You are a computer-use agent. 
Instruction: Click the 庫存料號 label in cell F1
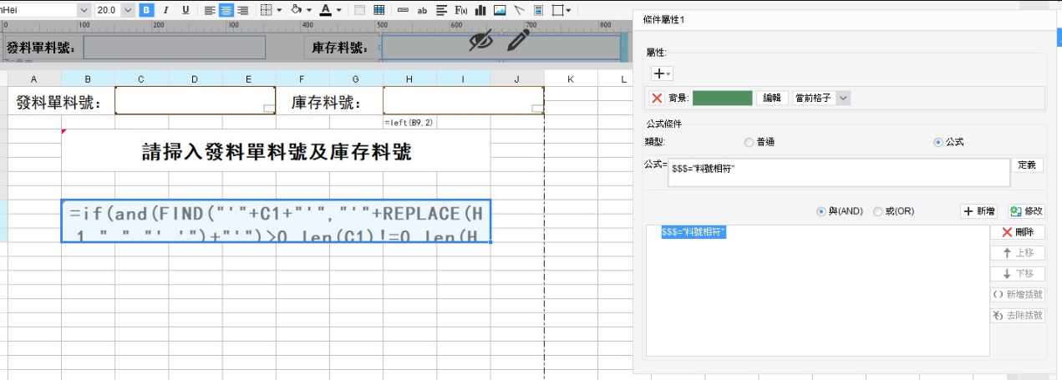[326, 103]
